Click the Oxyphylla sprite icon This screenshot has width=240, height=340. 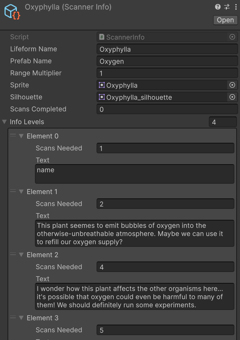tap(101, 85)
